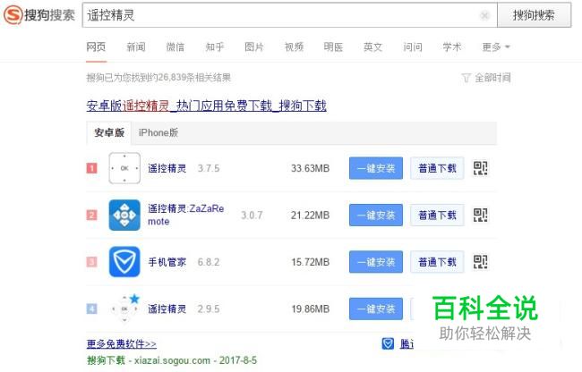
Task: Click 一键安装 for 遥控精灵 3.7.5
Action: click(x=376, y=168)
